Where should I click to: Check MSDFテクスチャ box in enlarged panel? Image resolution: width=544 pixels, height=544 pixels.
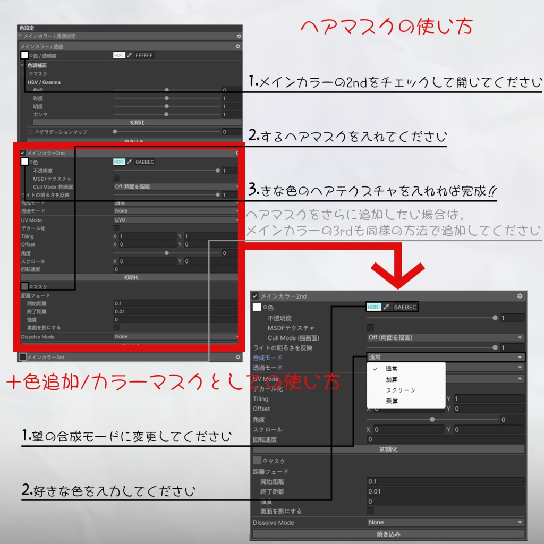click(370, 327)
